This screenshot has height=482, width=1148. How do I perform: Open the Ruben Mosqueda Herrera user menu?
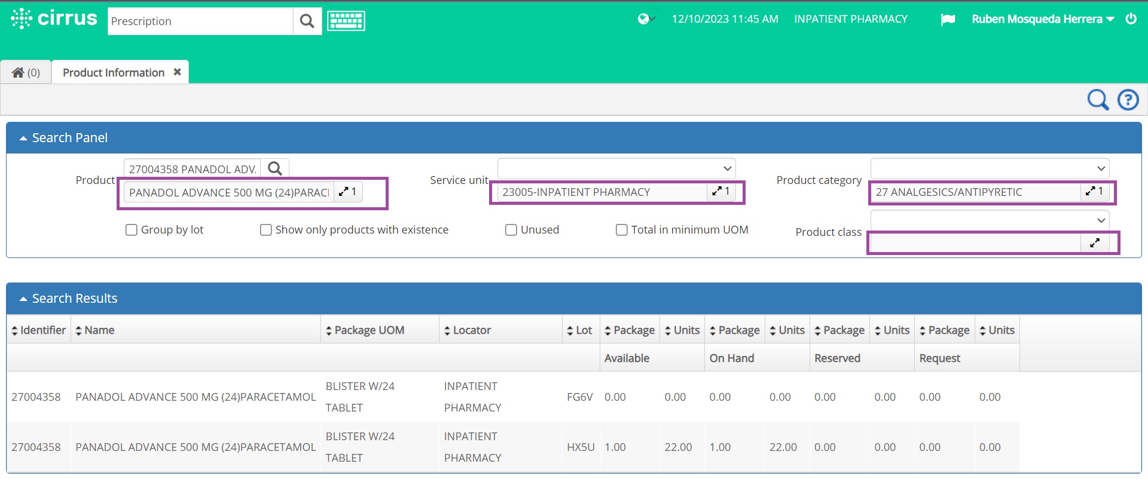tap(1042, 19)
